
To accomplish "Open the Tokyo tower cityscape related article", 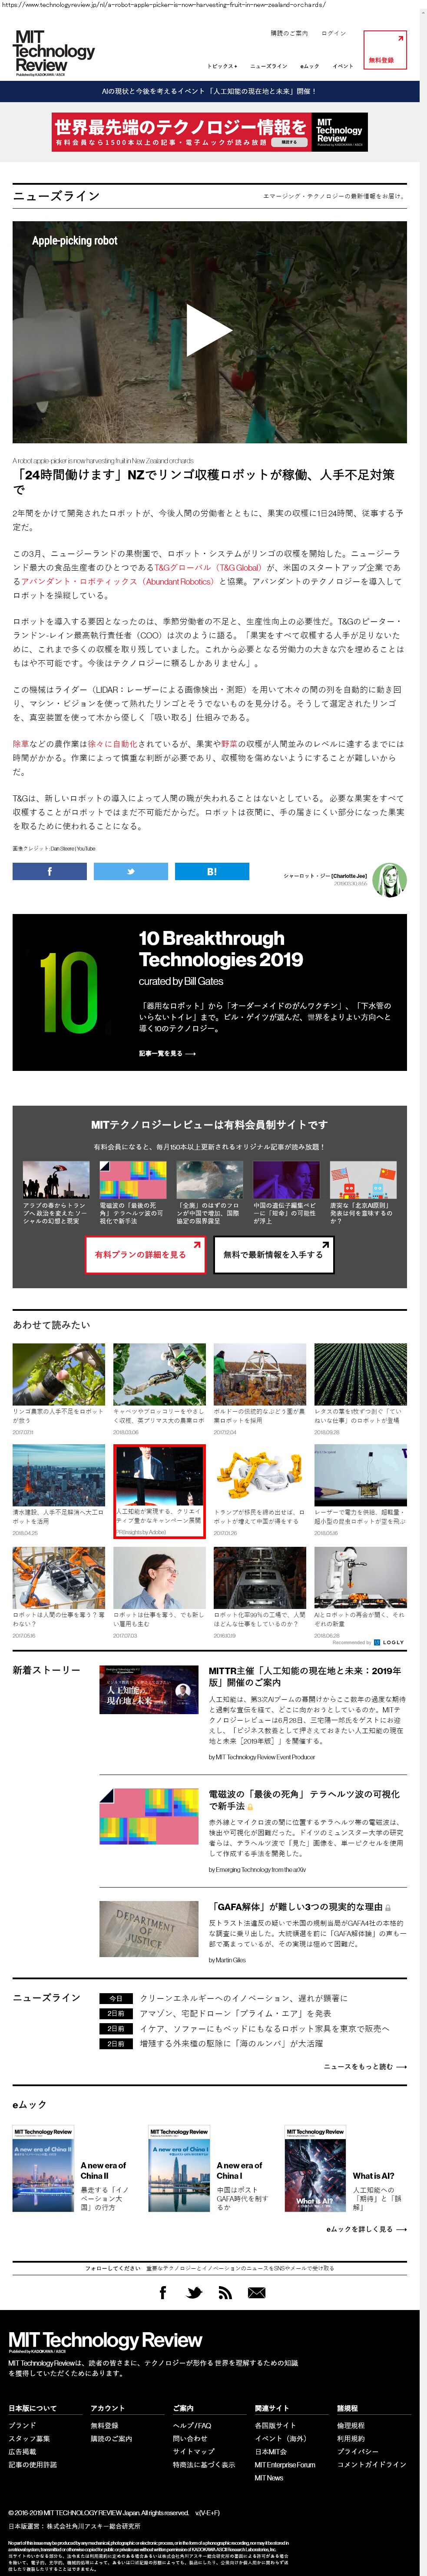I will tap(58, 1476).
